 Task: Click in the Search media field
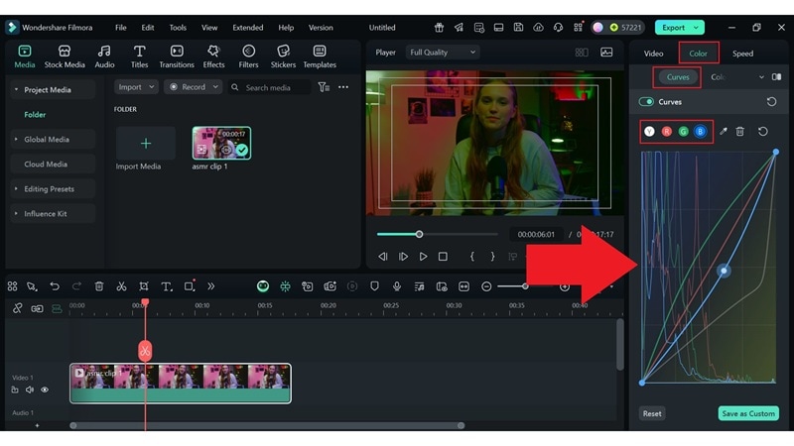point(269,87)
